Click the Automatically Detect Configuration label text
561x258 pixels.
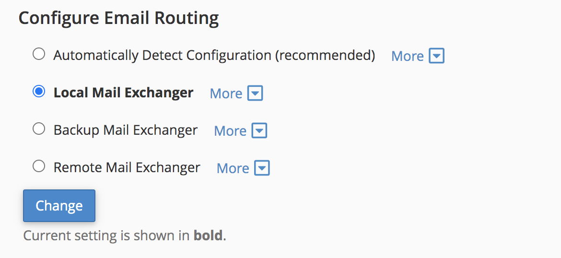pos(214,55)
